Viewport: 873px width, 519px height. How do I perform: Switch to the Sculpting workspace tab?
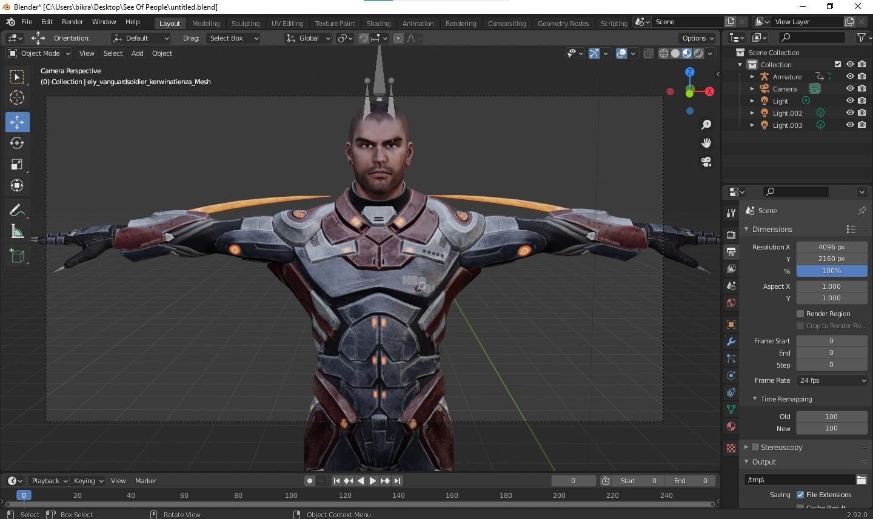(x=246, y=24)
